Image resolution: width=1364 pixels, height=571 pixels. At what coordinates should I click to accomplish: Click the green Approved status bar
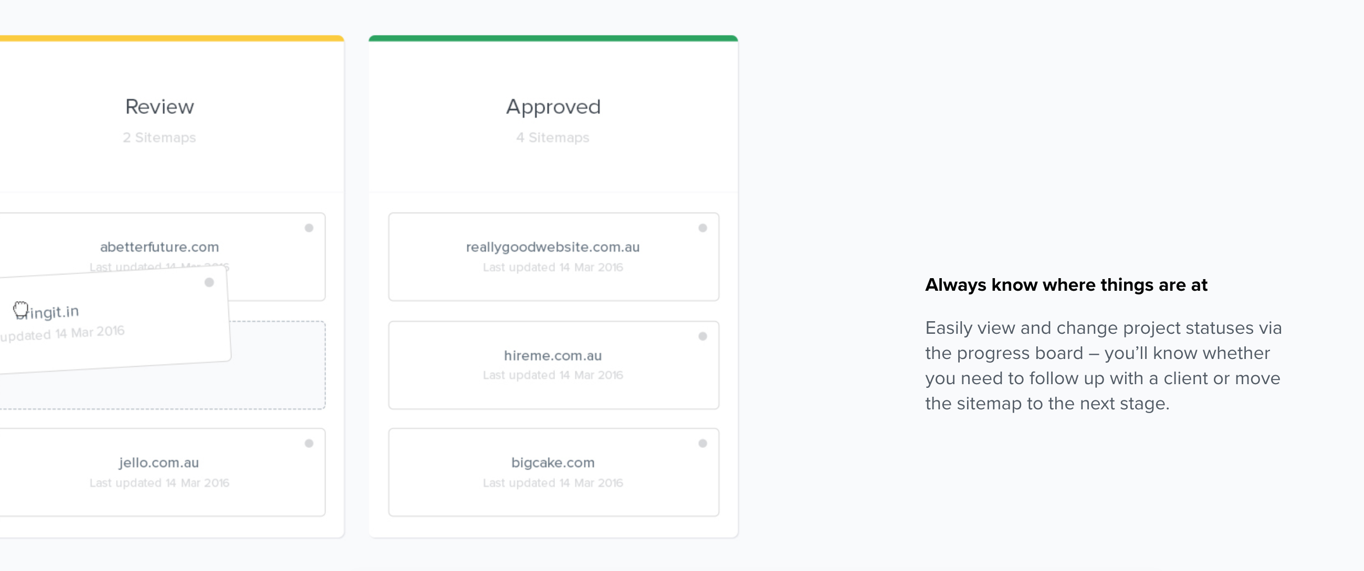pyautogui.click(x=553, y=38)
